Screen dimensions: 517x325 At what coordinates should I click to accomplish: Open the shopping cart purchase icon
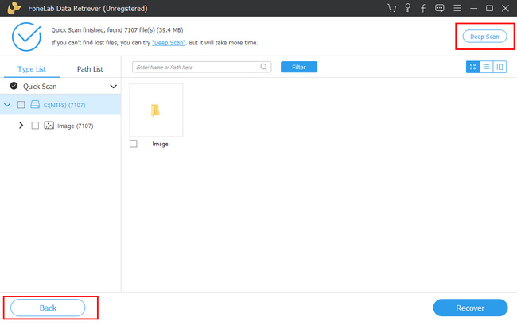[x=391, y=8]
